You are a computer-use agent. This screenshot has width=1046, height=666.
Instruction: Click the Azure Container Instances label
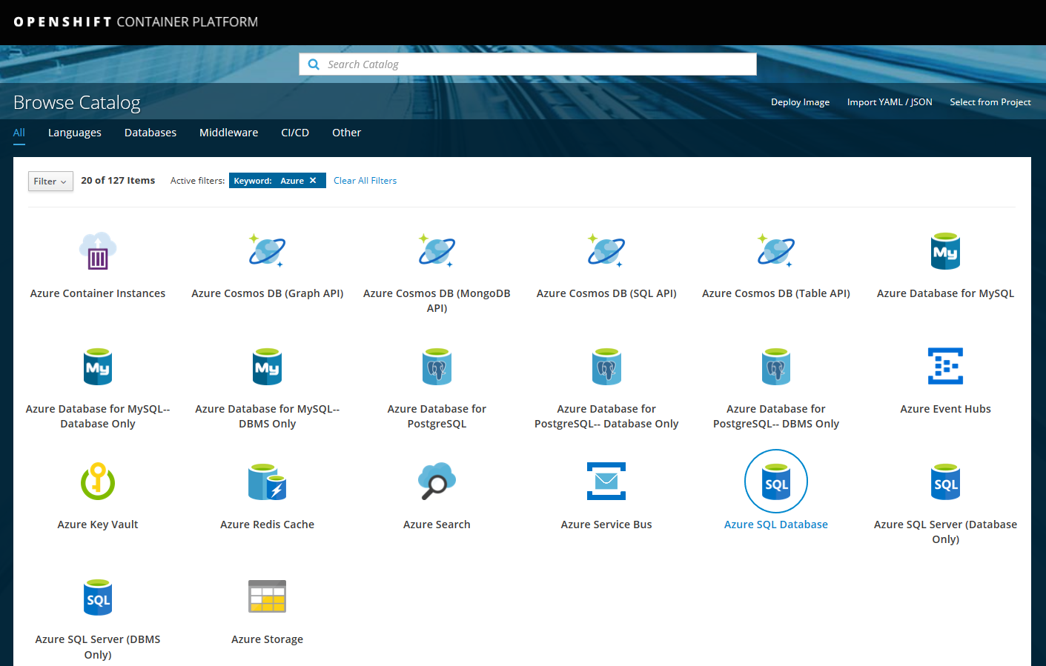click(98, 293)
